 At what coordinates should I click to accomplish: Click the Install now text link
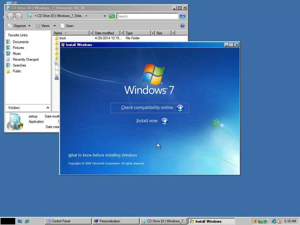point(147,121)
